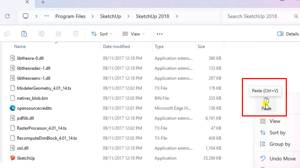Open the Sort dropdown in the toolbar
300x168 pixels.
click(101, 34)
